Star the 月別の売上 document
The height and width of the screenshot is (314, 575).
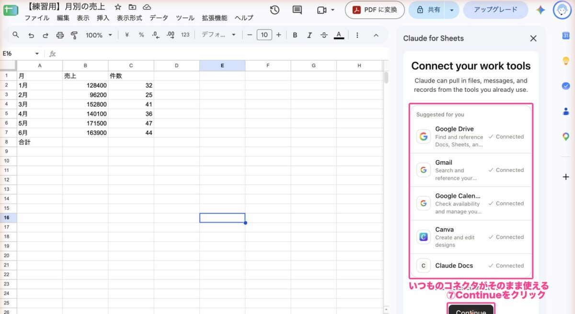[x=118, y=7]
